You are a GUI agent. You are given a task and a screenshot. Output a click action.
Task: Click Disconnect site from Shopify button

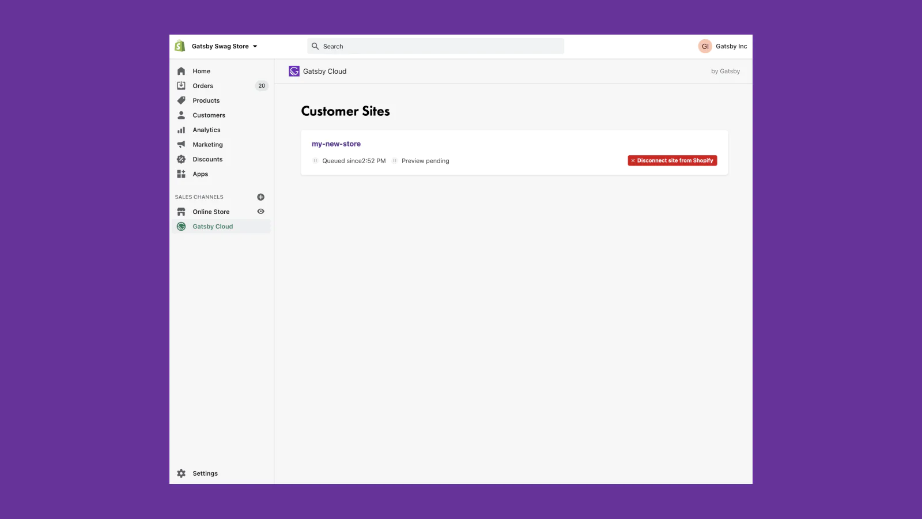672,161
